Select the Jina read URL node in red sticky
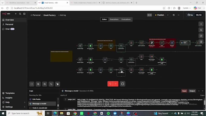The width and height of the screenshot is (206, 116). 151,43
